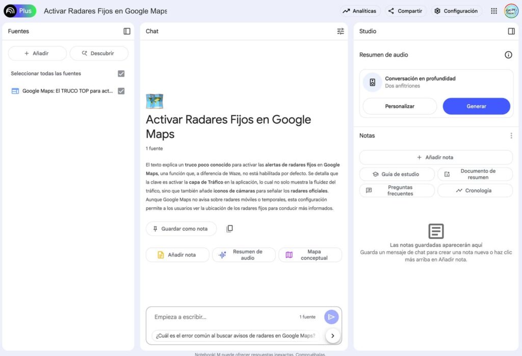Screen dimensions: 522x356
Task: Click Descubrir to find sources
Action: click(x=98, y=53)
